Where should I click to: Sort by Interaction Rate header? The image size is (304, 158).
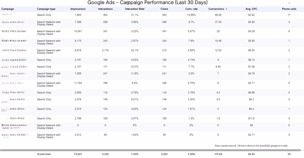pyautogui.click(x=135, y=9)
